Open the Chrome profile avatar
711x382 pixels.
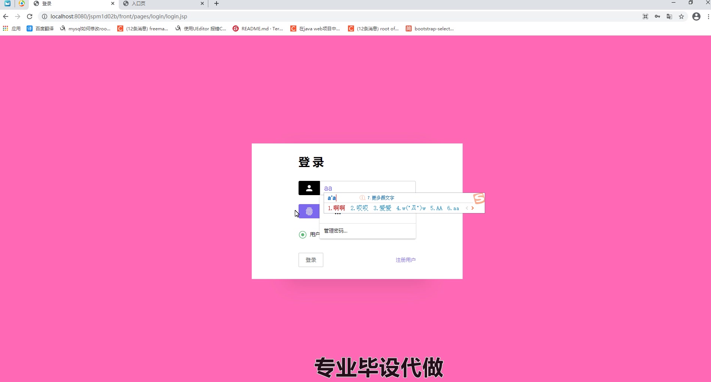(696, 16)
